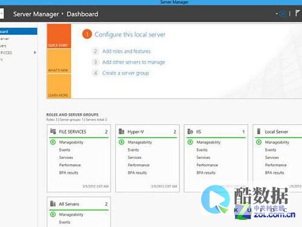Click Create a server group link
Viewport: 302px width, 227px height.
click(x=126, y=73)
